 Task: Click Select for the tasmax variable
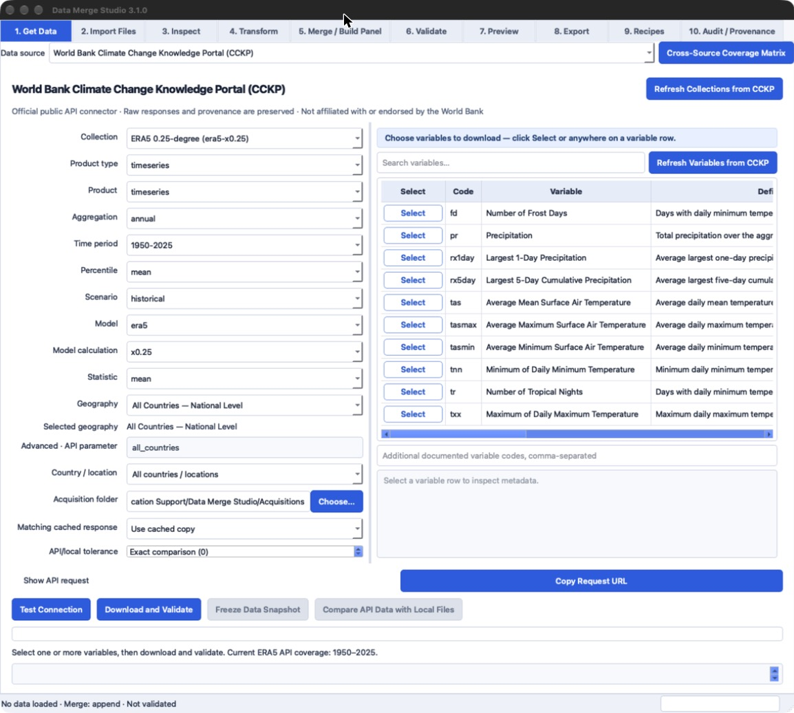413,325
